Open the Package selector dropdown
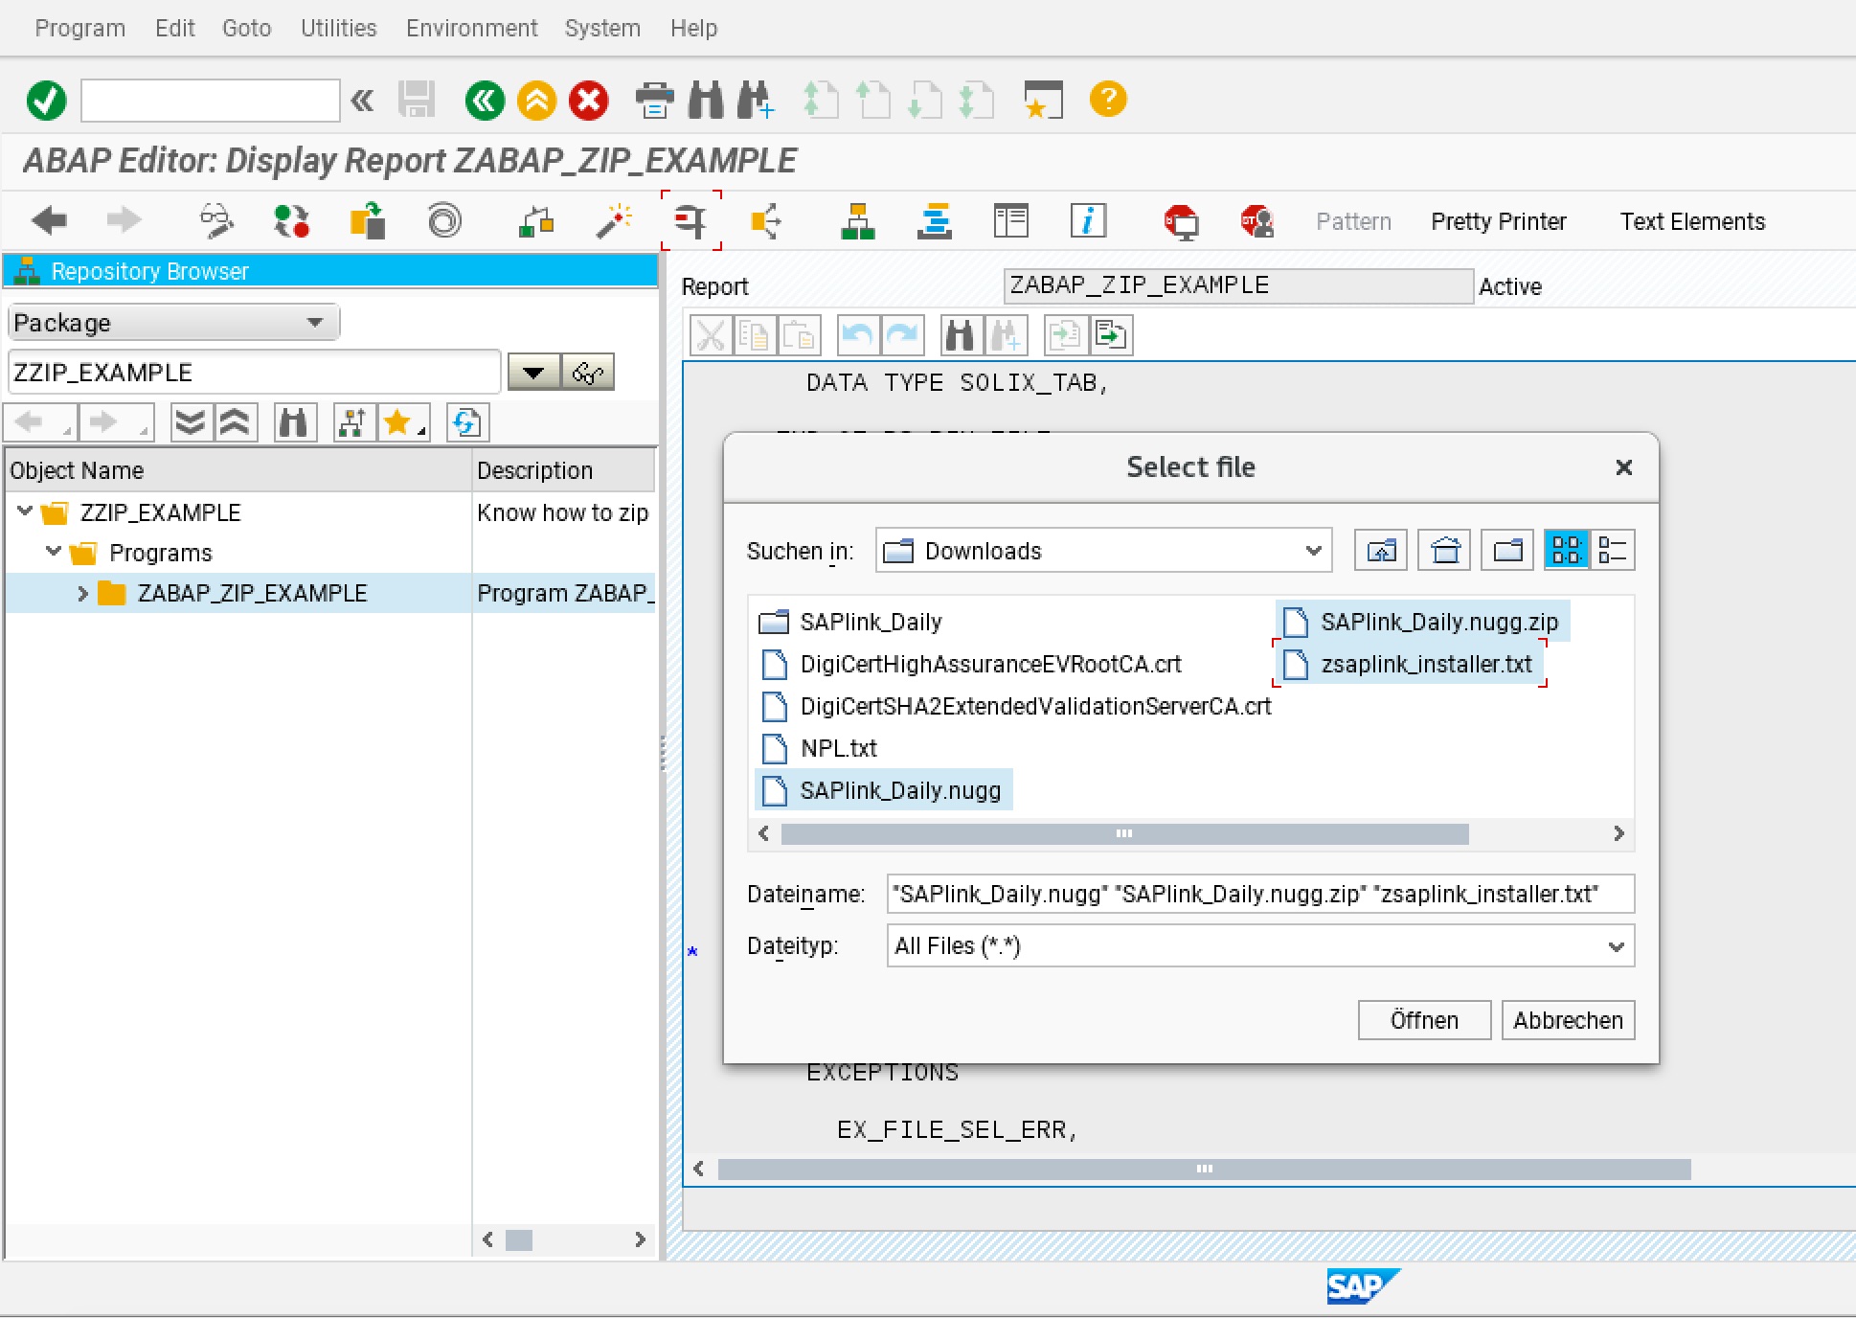Viewport: 1856px width, 1318px height. point(315,322)
